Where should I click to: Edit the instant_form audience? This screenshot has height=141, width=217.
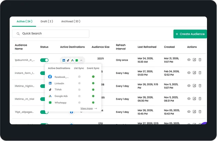tap(194, 73)
